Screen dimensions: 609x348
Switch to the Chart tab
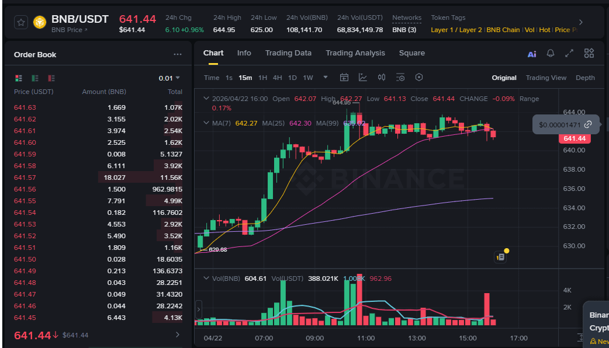click(213, 53)
